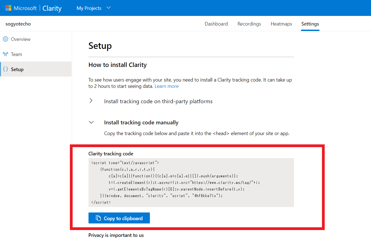Viewport: 371px width, 238px height.
Task: Follow the Learn more link
Action: (166, 86)
